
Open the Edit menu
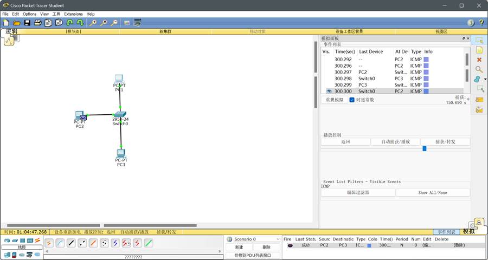(x=16, y=14)
